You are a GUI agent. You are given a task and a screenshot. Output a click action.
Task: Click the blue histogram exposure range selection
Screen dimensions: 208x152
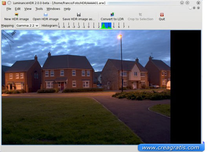pos(106,25)
